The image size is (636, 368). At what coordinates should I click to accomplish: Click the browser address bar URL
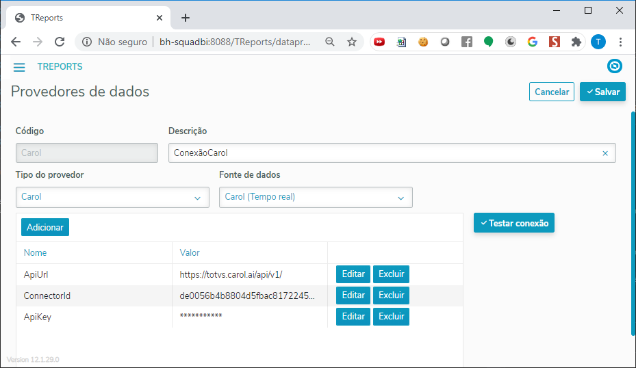pos(235,42)
